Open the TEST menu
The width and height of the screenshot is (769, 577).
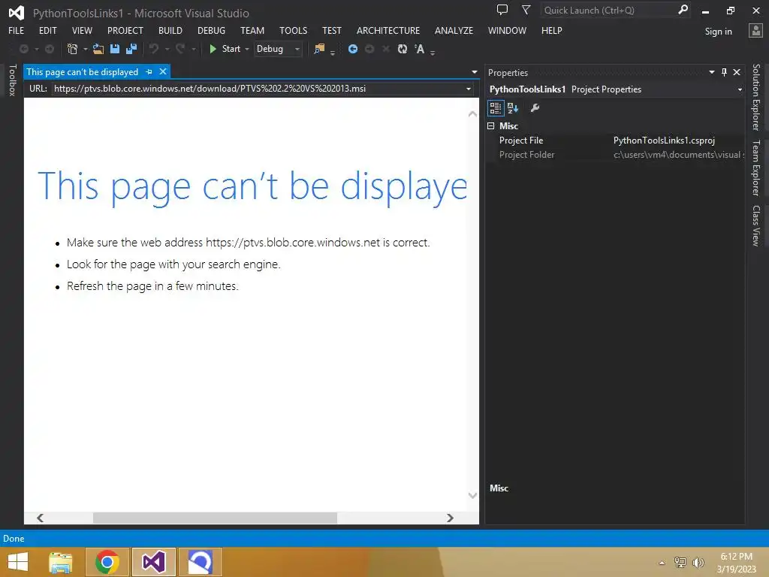[331, 30]
